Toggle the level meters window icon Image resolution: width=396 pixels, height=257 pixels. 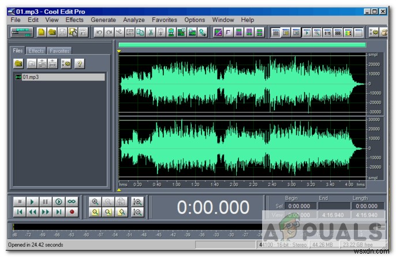[x=348, y=32]
